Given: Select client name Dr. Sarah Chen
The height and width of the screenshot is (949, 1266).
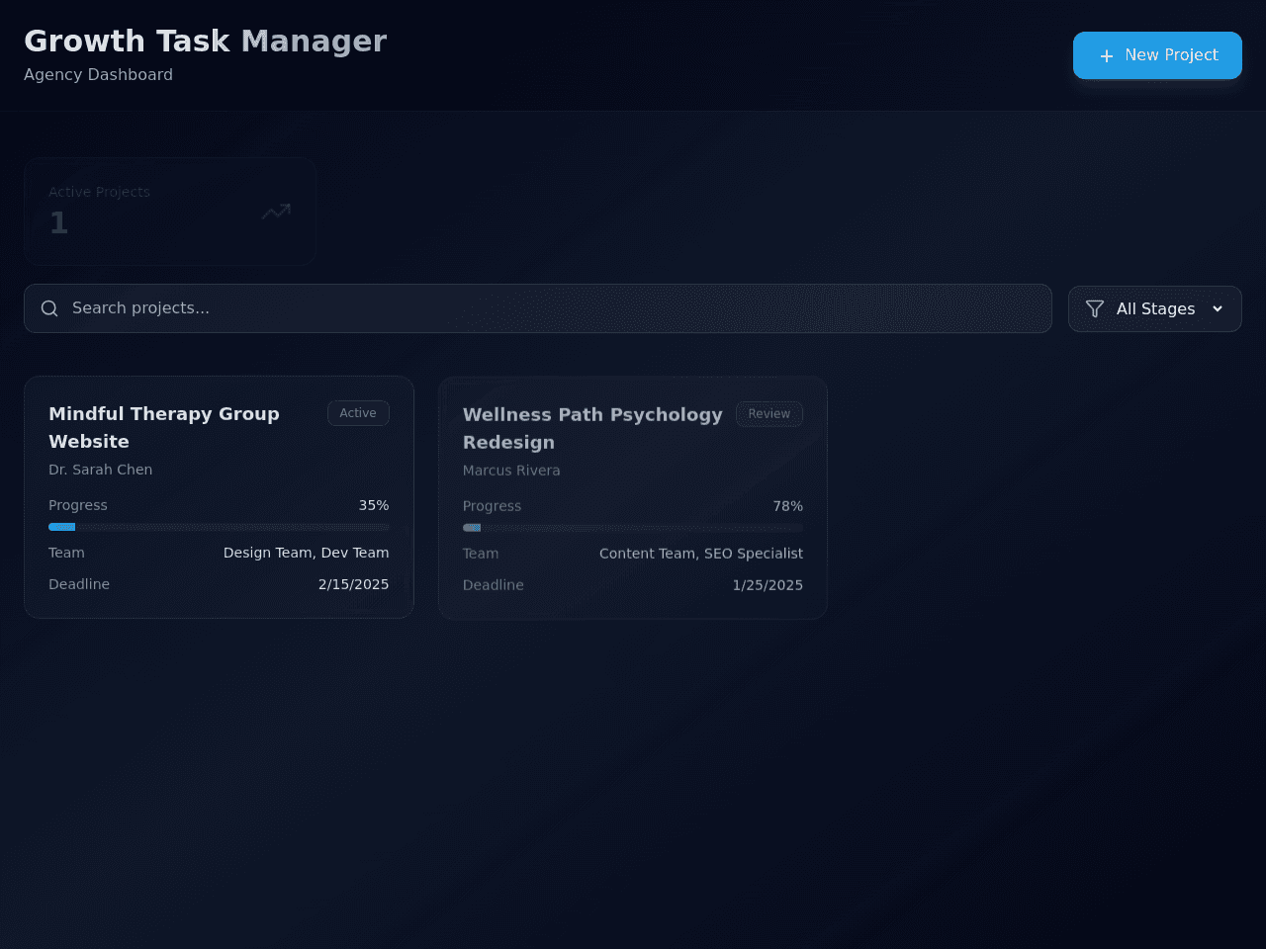Looking at the screenshot, I should click(x=101, y=470).
